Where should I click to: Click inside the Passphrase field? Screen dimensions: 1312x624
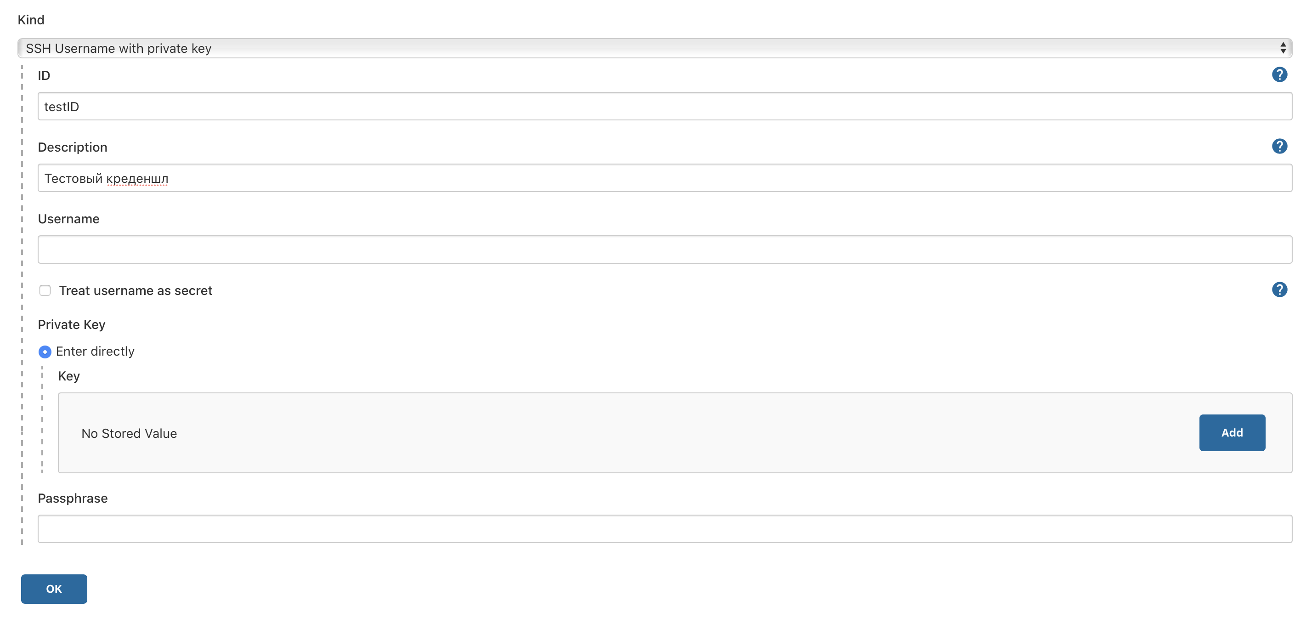662,528
